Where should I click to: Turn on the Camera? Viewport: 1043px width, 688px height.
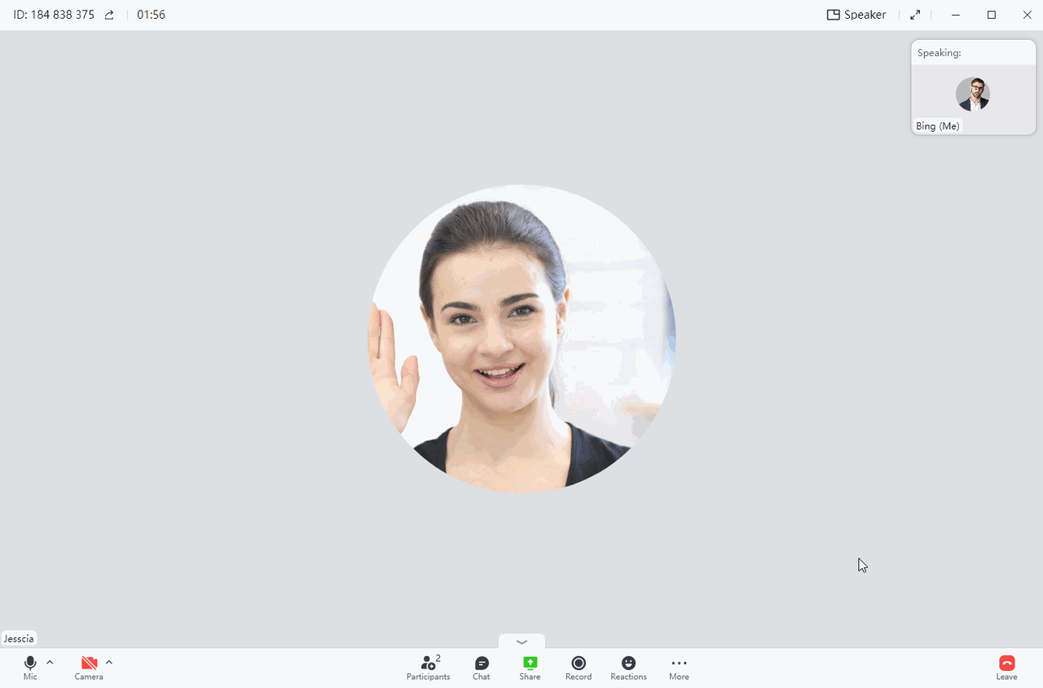click(88, 668)
